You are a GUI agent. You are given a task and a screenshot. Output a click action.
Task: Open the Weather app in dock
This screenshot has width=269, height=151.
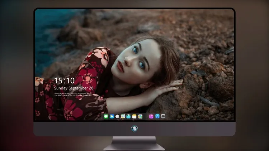point(112,117)
